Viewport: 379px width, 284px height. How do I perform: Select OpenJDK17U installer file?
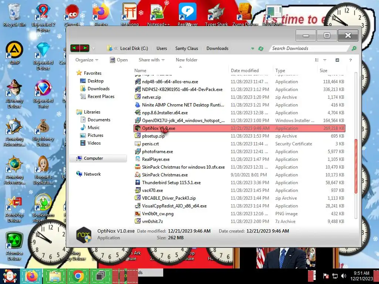tap(183, 120)
